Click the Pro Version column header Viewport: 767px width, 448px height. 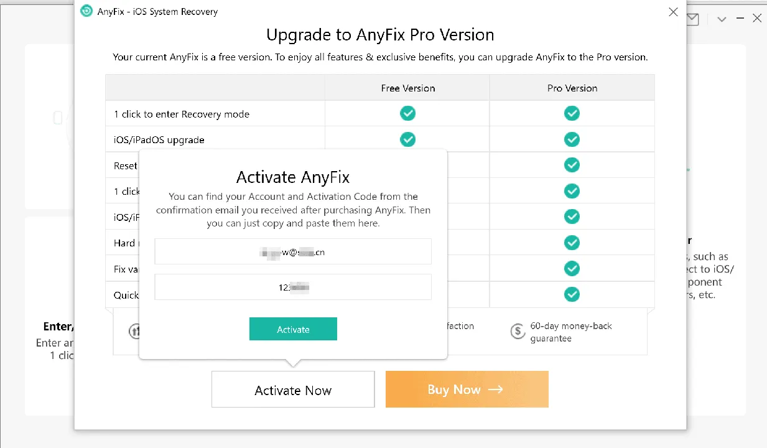(x=572, y=88)
